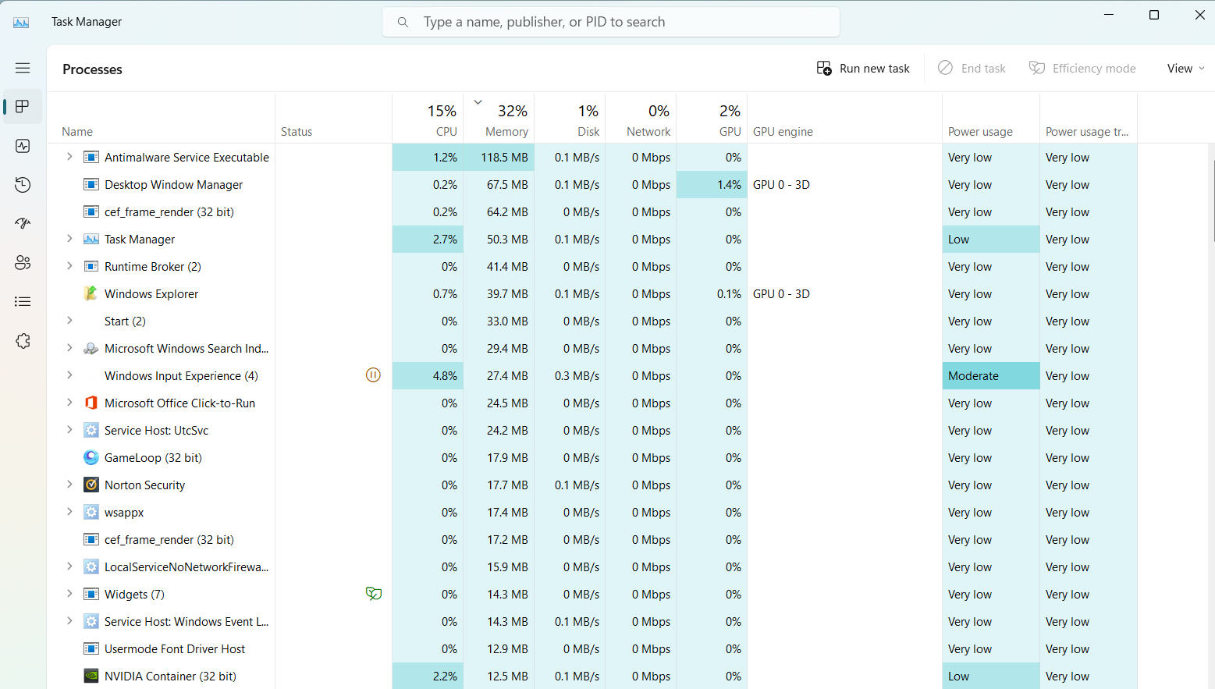Click the Task Manager process row icon
The width and height of the screenshot is (1215, 689).
point(91,239)
